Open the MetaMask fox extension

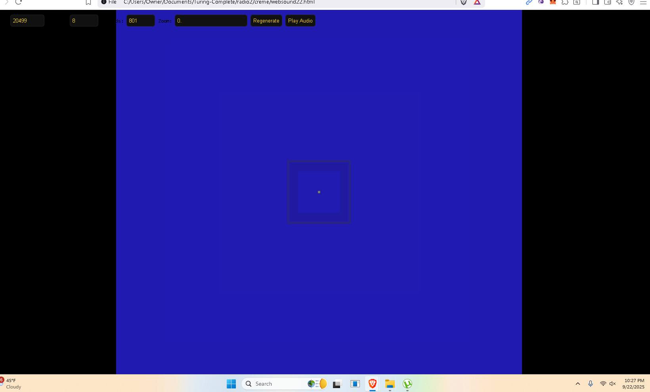click(x=553, y=2)
